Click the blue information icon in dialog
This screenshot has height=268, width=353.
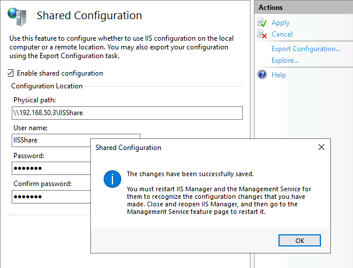(112, 179)
